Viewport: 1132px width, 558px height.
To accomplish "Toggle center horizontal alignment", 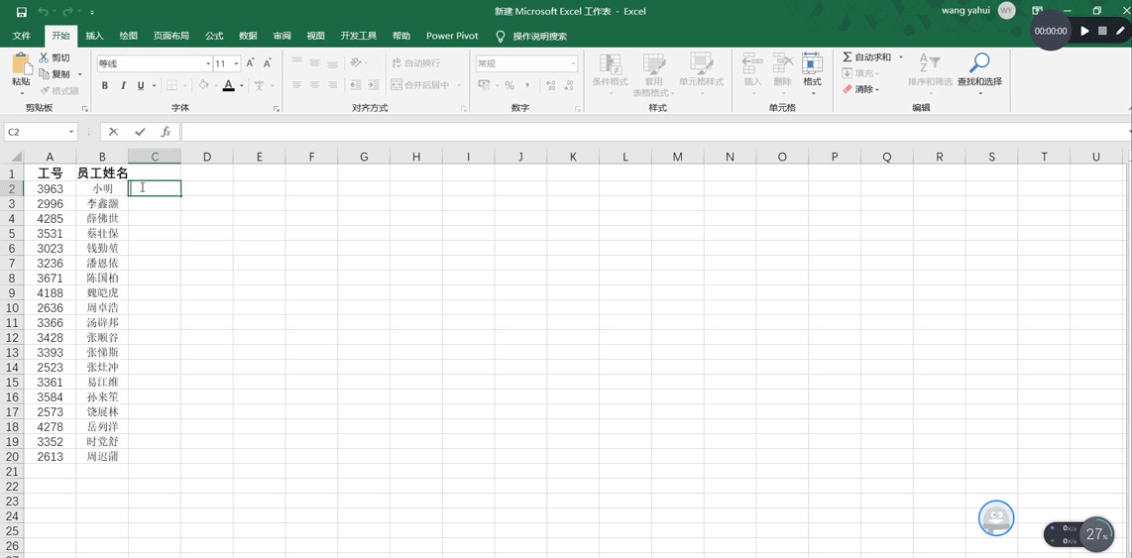I will (x=314, y=85).
